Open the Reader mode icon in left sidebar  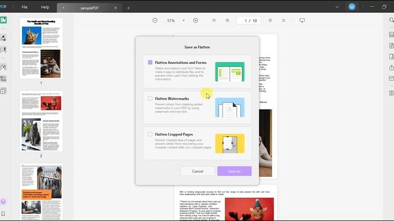pos(3,20)
